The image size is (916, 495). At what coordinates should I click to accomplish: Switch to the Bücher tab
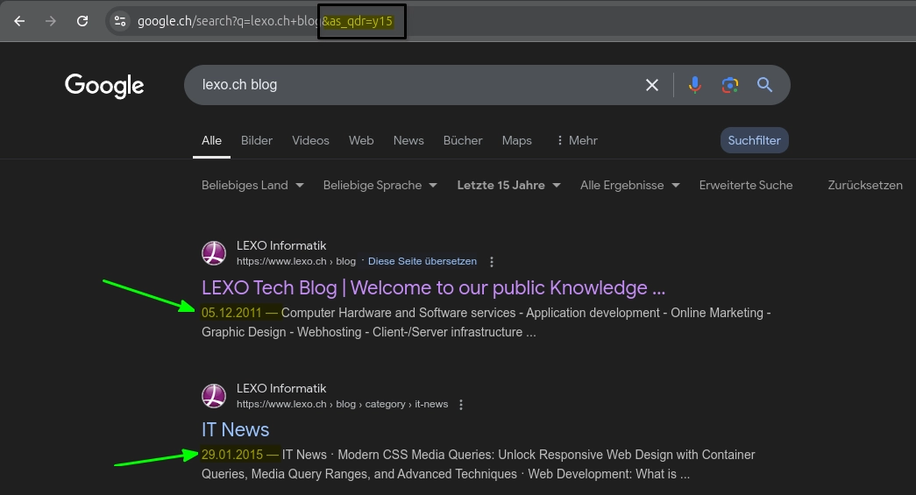463,141
